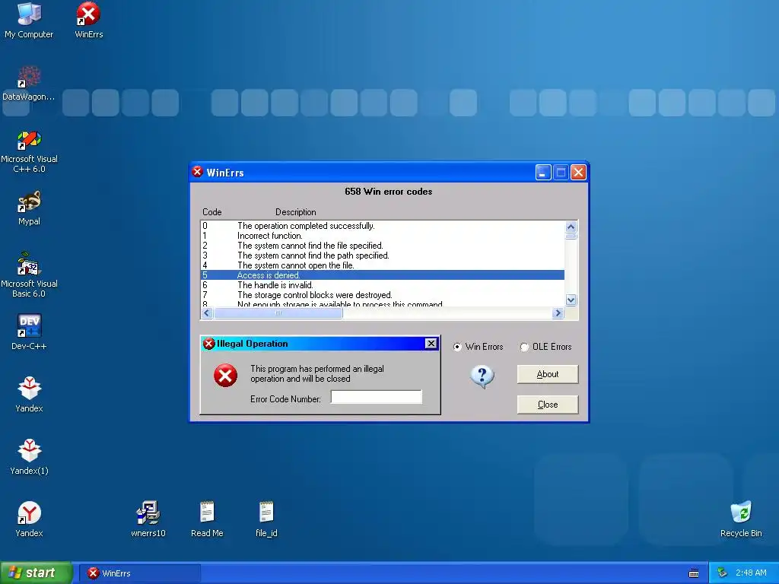The height and width of the screenshot is (584, 779).
Task: Select Microsoft Visual C++ 6.0 shortcut
Action: (29, 151)
